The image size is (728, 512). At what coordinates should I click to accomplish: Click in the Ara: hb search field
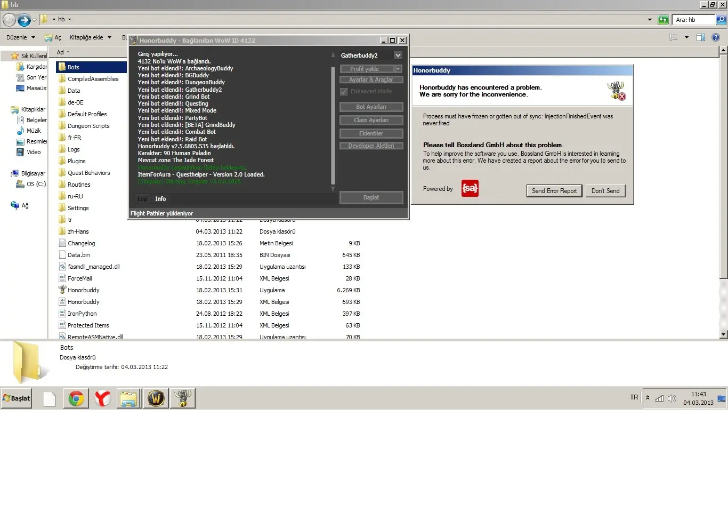pyautogui.click(x=693, y=20)
